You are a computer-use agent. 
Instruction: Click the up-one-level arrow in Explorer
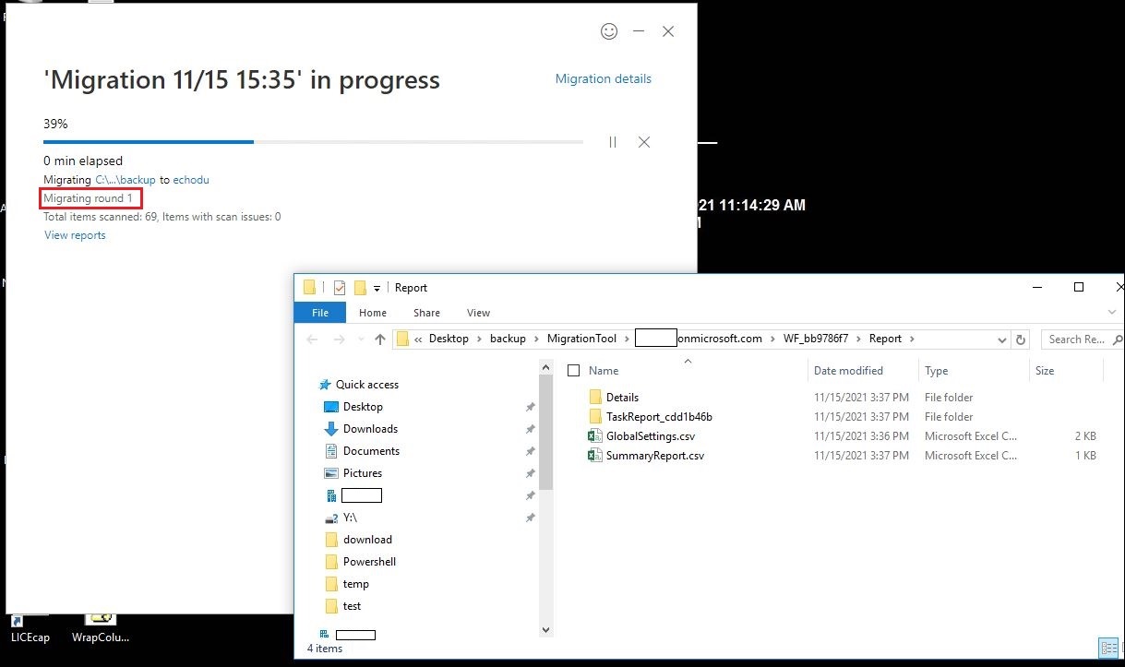click(380, 339)
